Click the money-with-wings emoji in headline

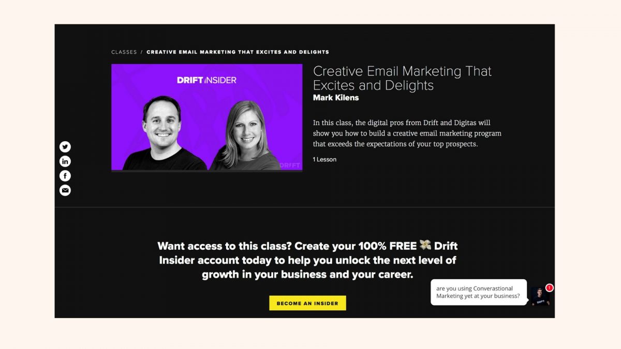pyautogui.click(x=425, y=245)
